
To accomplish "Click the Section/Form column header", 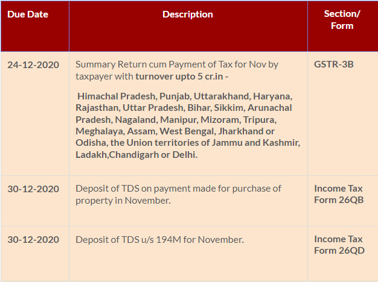I will point(342,20).
